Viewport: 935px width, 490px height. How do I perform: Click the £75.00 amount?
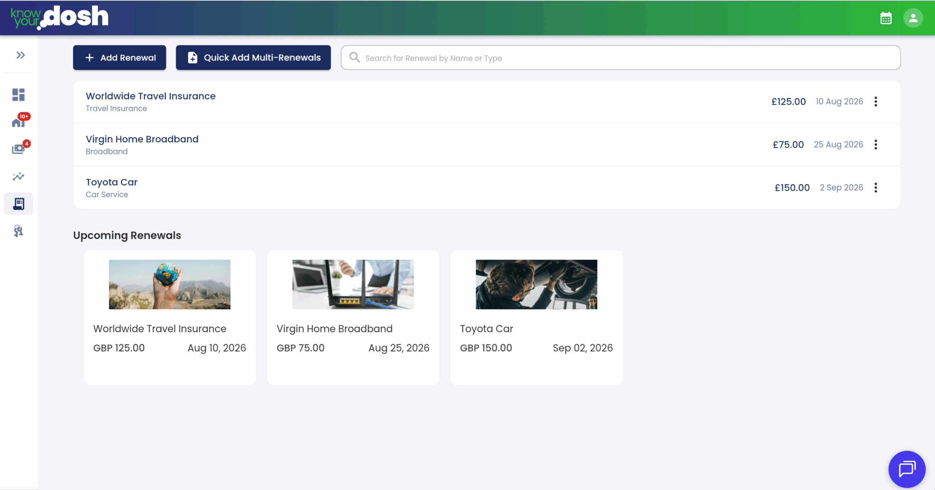pos(788,145)
